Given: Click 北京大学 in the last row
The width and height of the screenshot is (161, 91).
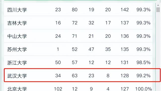Looking at the screenshot, I should tap(17, 89).
